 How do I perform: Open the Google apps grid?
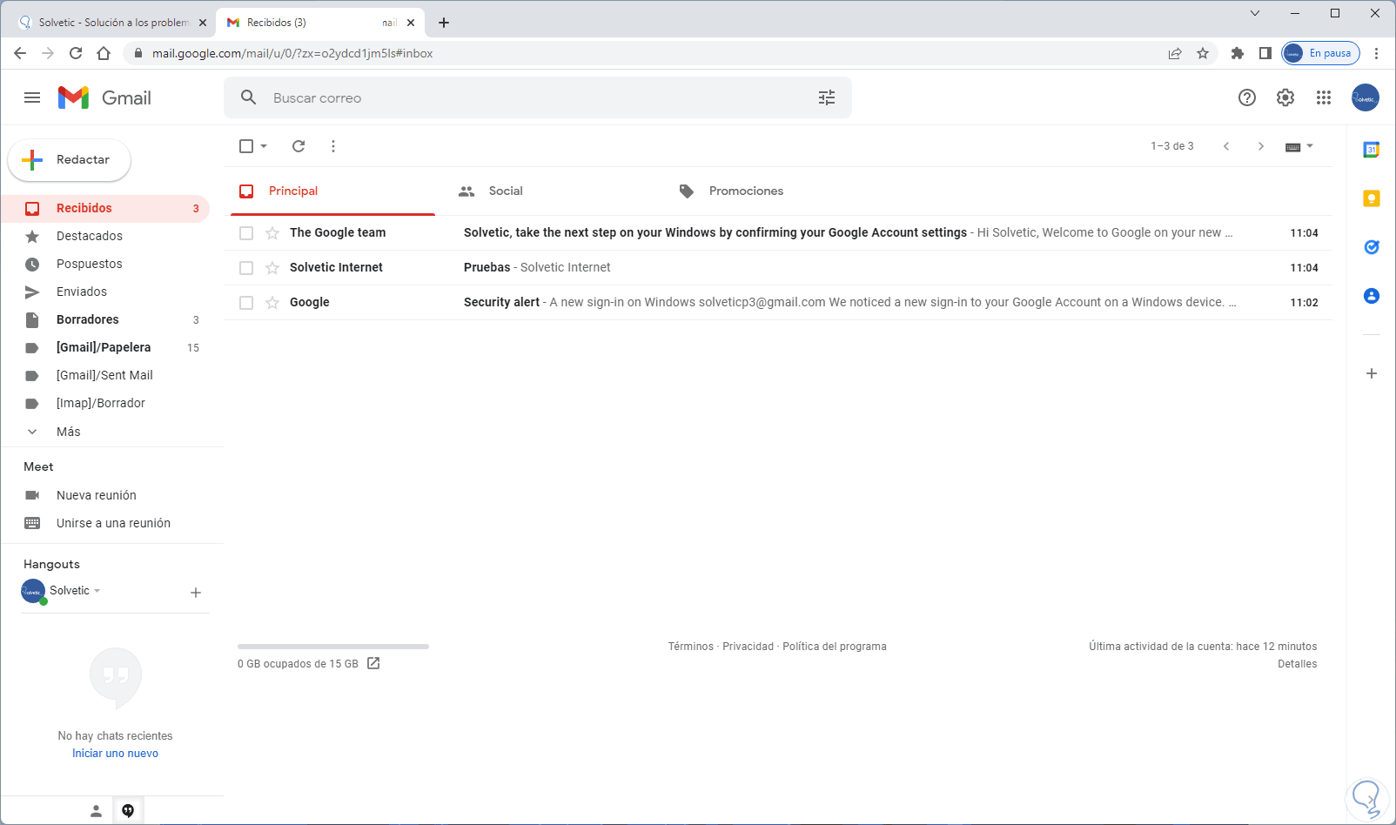click(1324, 97)
